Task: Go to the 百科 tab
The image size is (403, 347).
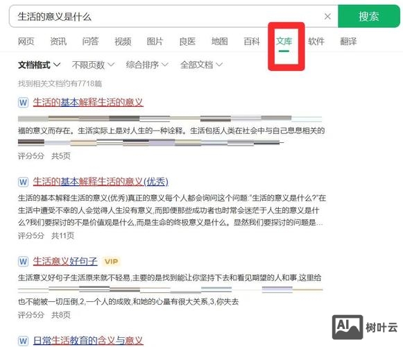Action: coord(252,41)
